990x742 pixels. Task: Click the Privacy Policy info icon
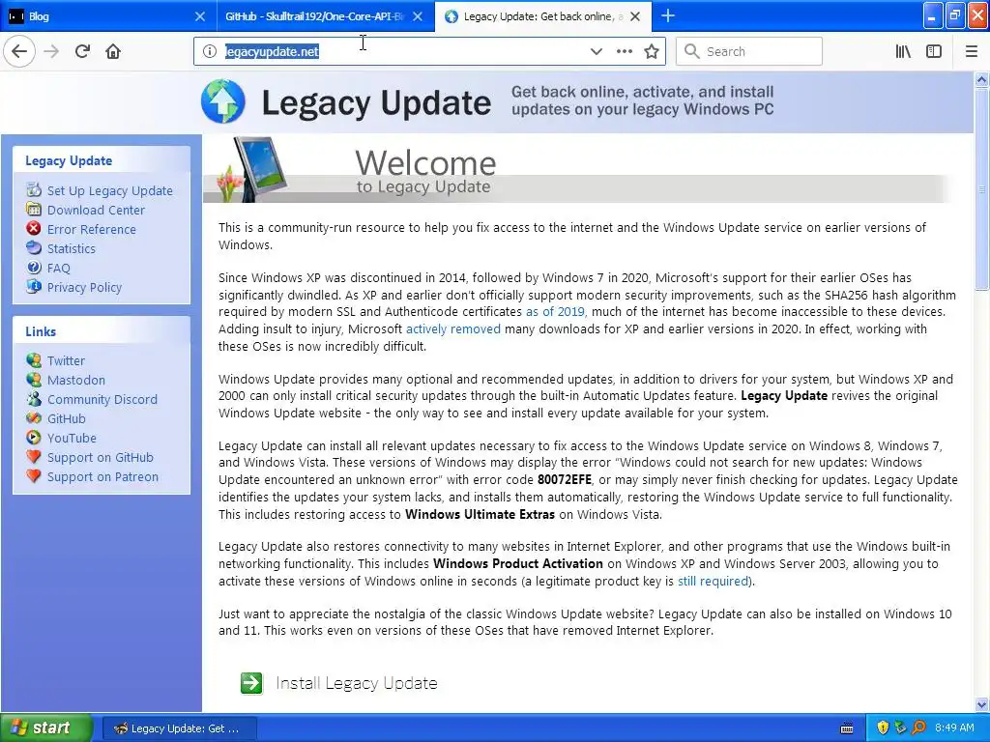click(x=34, y=286)
